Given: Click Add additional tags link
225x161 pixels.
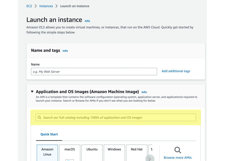Looking at the screenshot, I should (x=176, y=71).
